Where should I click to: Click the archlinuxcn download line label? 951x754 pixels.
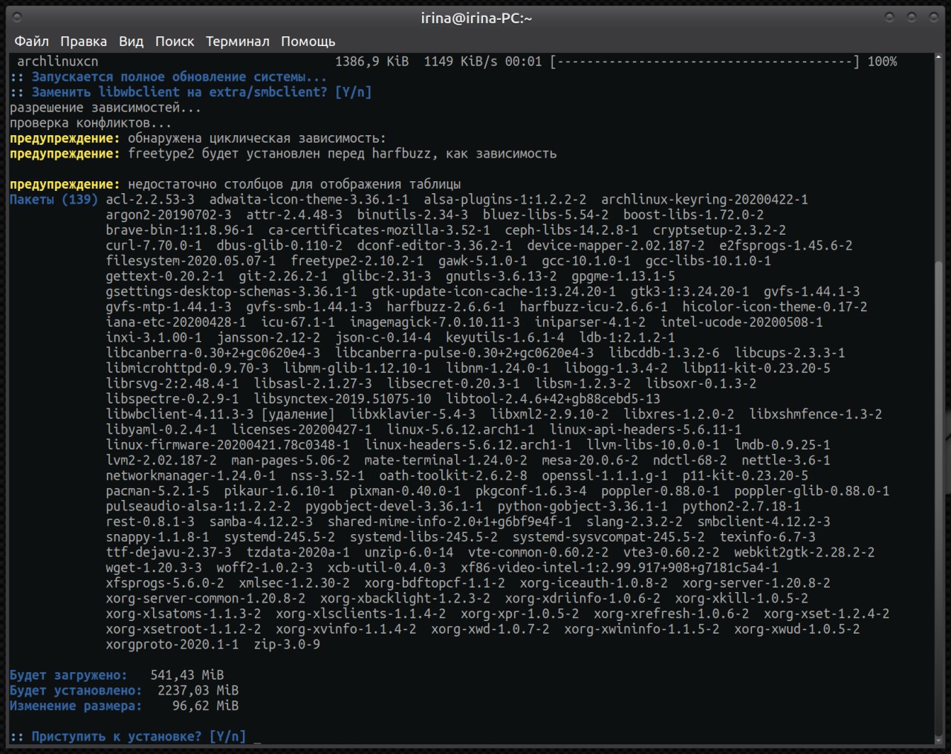57,62
